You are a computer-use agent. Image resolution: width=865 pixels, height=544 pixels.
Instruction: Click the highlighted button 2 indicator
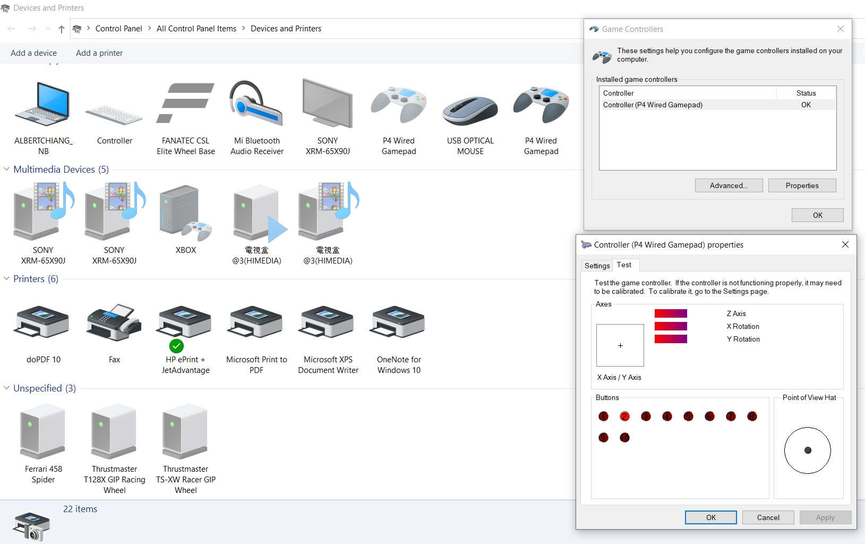tap(624, 416)
